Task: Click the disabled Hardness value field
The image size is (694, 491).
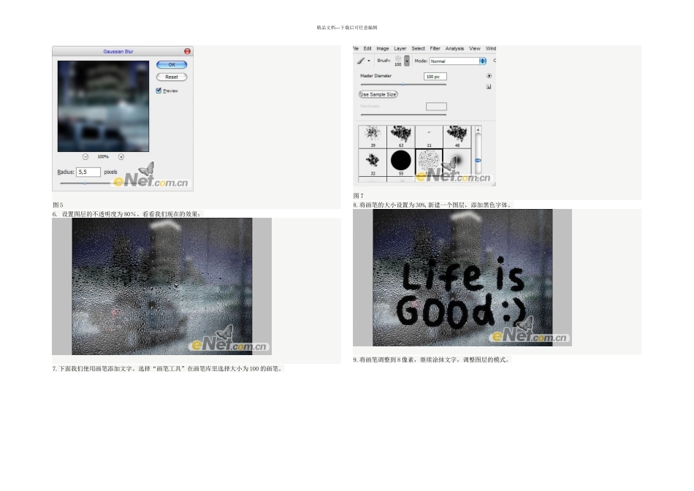Action: [436, 106]
